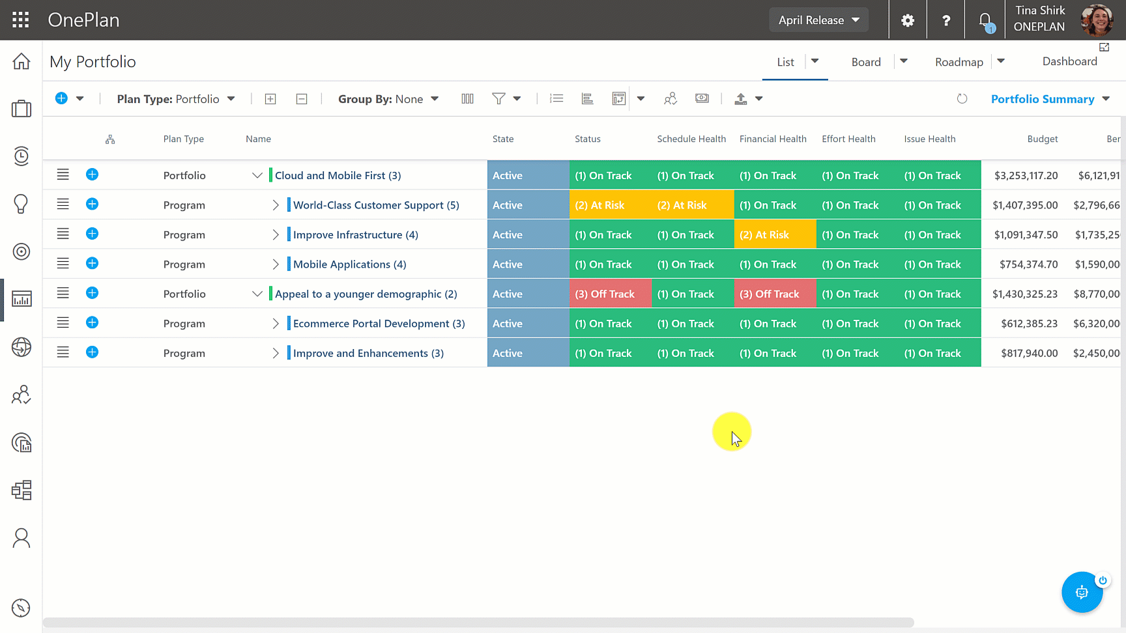Expand the Improve Infrastructure program
Viewport: 1126px width, 633px height.
coord(276,235)
